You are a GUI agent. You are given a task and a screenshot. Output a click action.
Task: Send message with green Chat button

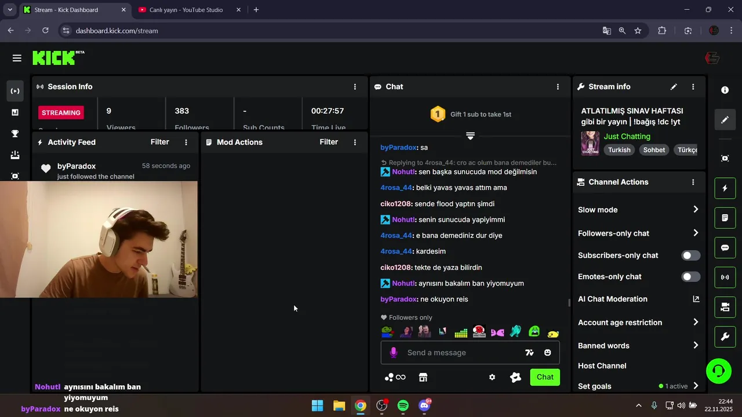pyautogui.click(x=545, y=377)
